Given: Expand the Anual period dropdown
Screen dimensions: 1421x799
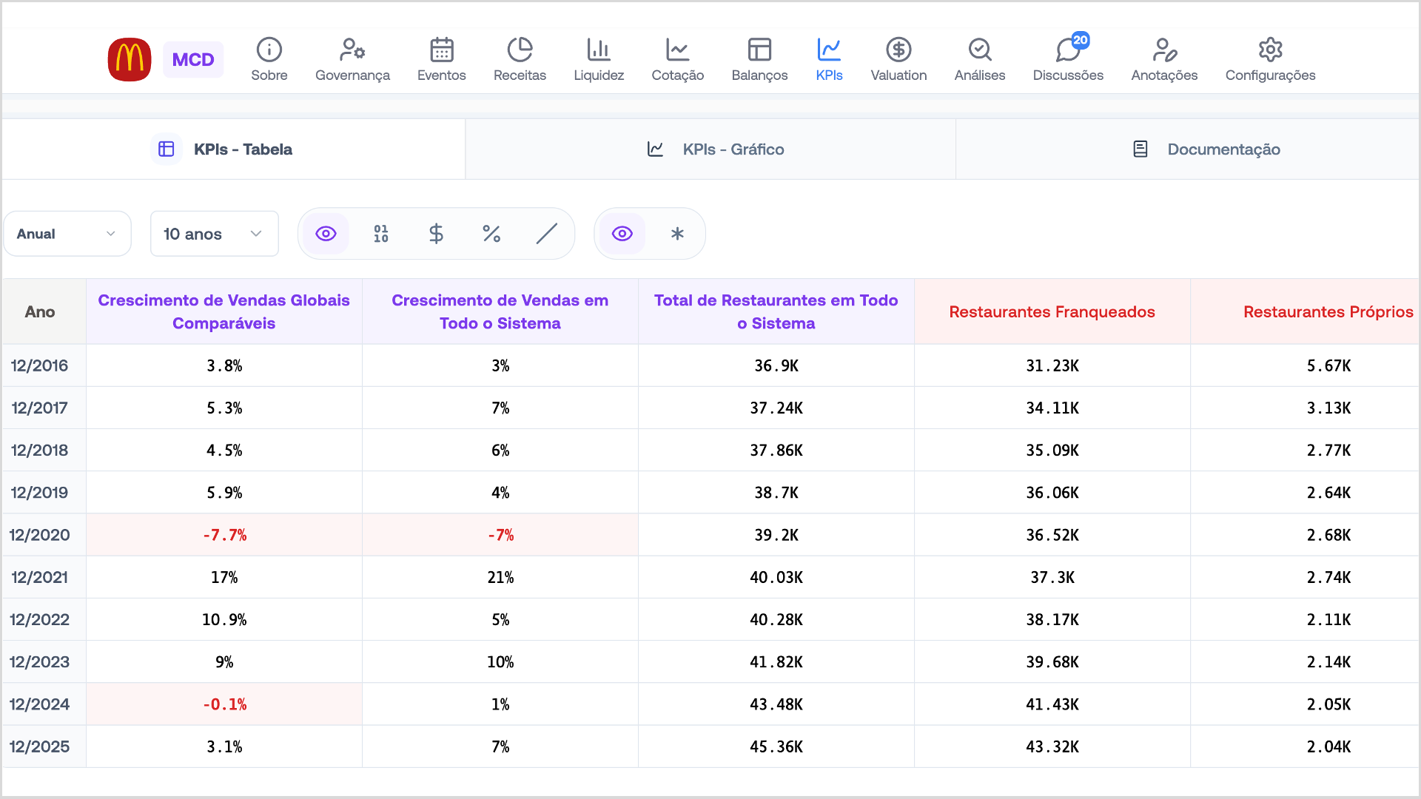Looking at the screenshot, I should 67,234.
